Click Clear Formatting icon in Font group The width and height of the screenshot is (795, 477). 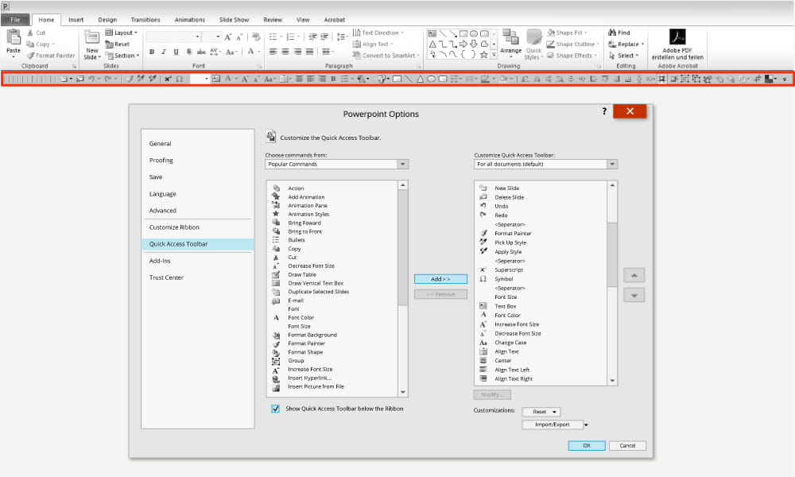coord(256,37)
